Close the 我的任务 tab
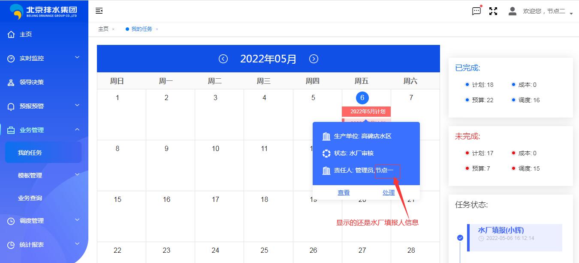This screenshot has height=263, width=579. pos(157,29)
